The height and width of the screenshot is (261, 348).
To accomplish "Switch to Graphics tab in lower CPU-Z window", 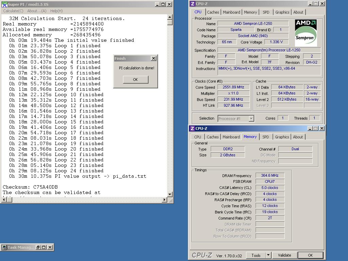I will tap(282, 137).
